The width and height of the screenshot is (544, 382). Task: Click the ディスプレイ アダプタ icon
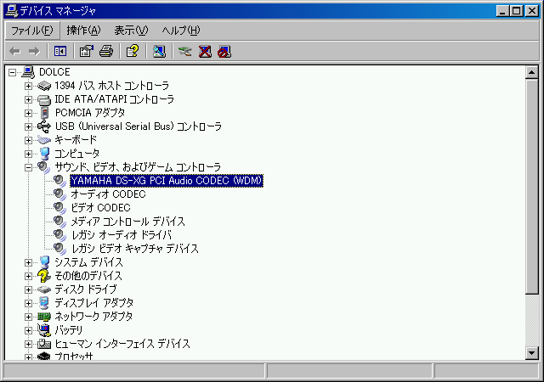tap(44, 303)
